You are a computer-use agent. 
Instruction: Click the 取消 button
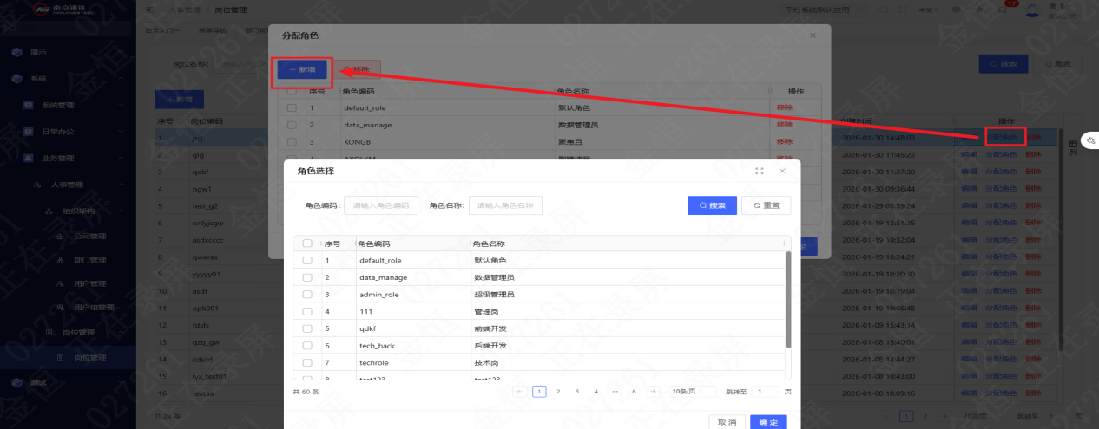726,422
